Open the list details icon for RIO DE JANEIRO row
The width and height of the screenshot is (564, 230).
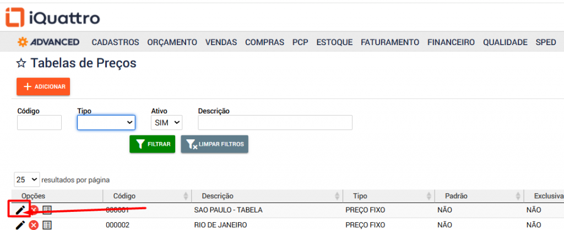47,224
